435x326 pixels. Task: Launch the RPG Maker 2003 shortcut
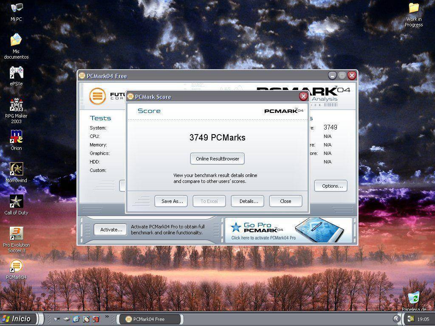click(17, 105)
